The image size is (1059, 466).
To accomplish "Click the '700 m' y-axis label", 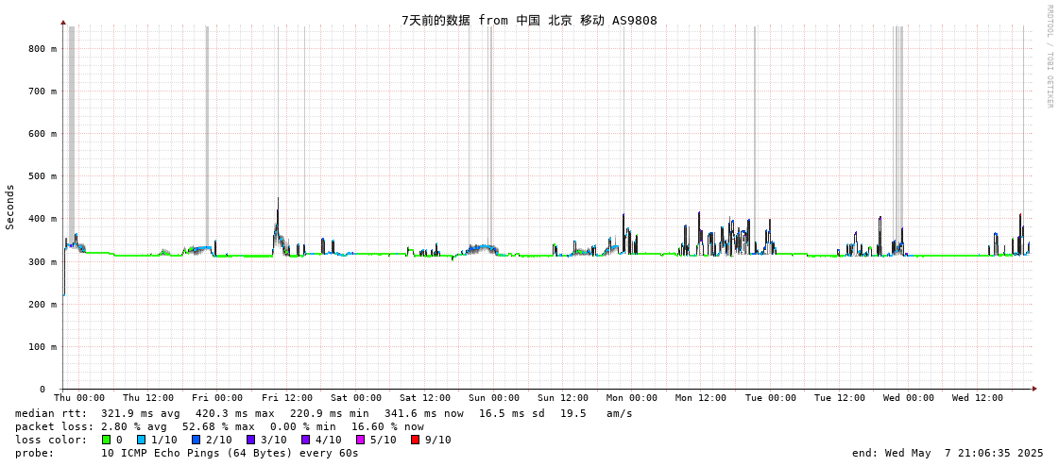I will [x=43, y=92].
